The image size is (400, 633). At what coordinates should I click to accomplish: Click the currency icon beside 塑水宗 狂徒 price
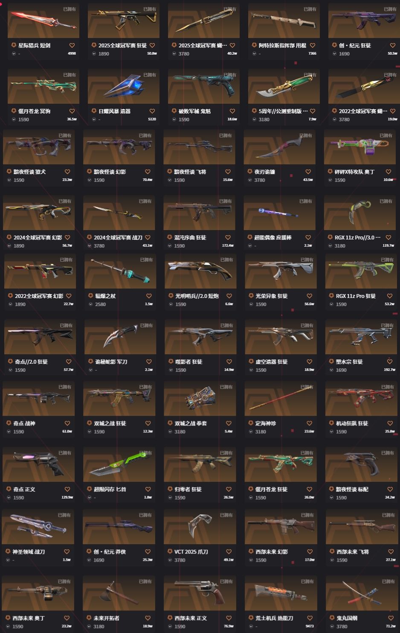(x=332, y=370)
